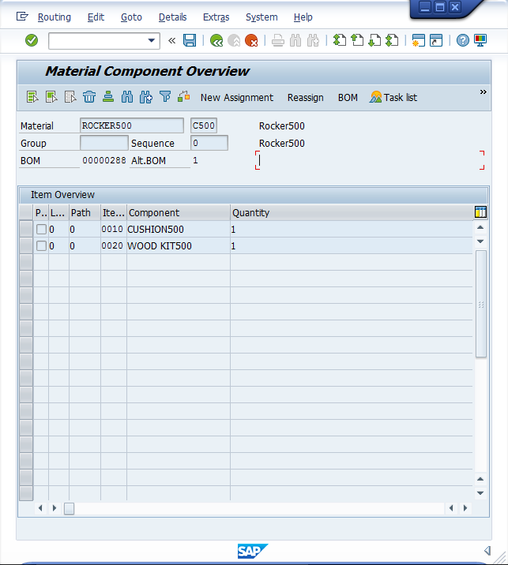Click the Path column header

(x=85, y=212)
